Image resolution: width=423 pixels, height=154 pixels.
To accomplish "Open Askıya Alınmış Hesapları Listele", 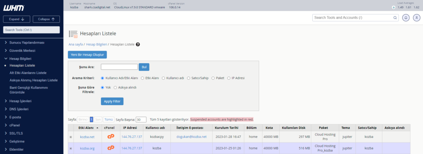I will point(33,80).
